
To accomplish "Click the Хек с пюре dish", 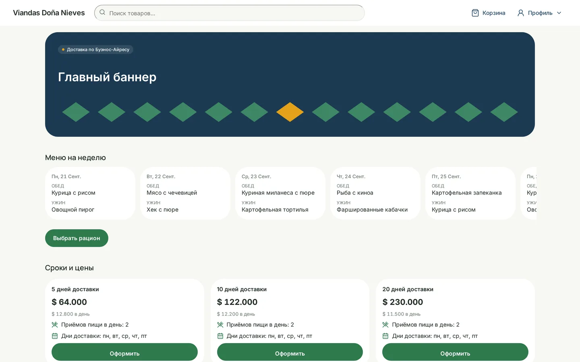I will [x=162, y=210].
